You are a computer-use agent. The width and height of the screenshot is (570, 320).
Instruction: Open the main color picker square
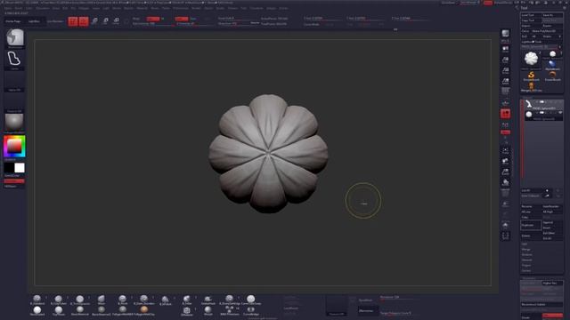[14, 146]
